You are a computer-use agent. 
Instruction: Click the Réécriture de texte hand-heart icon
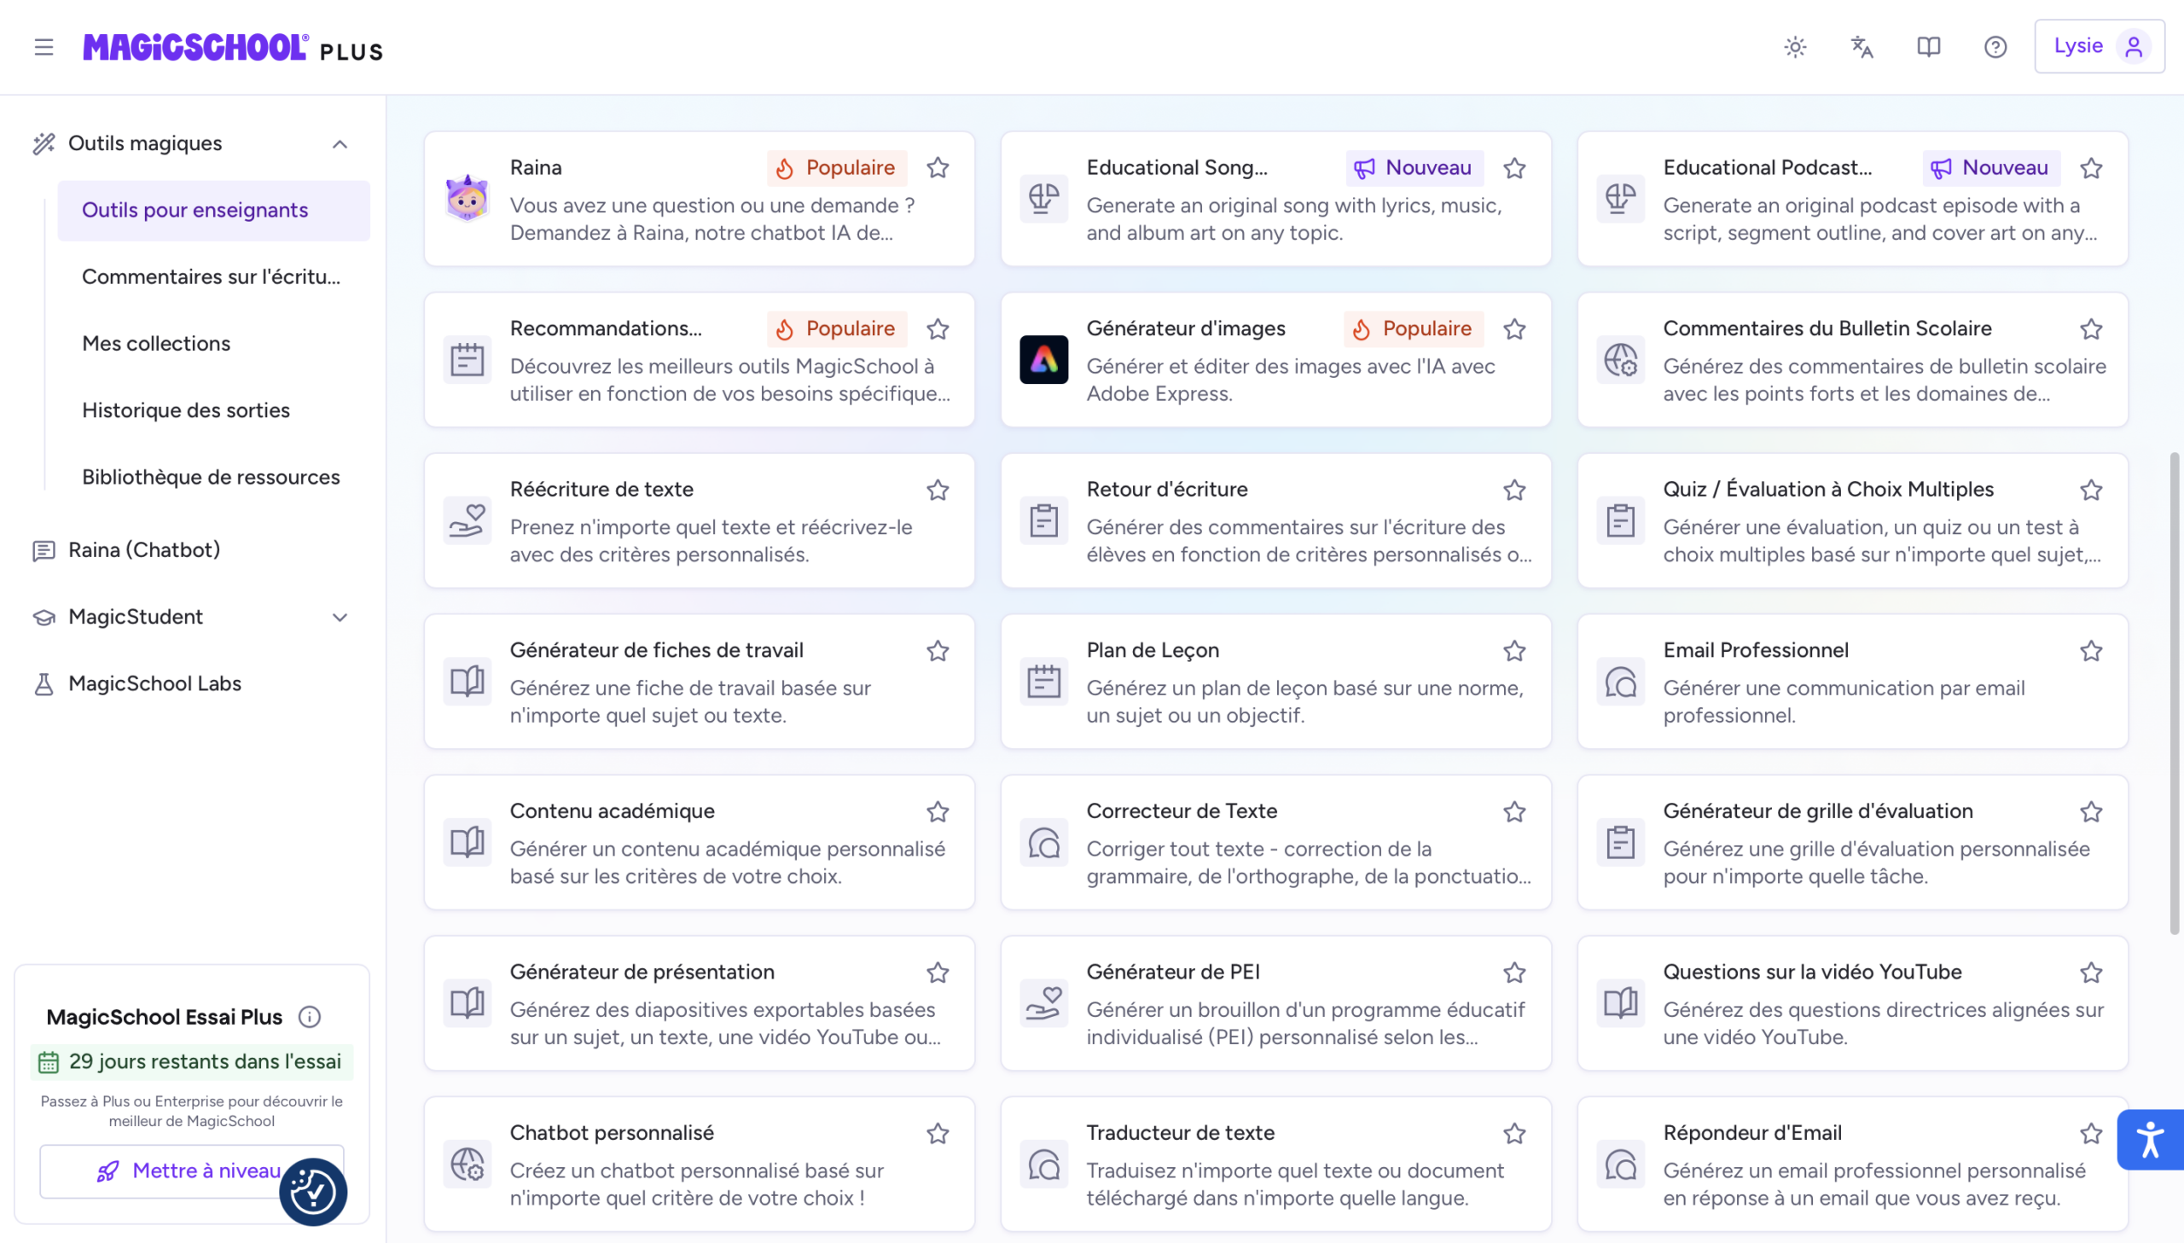pyautogui.click(x=467, y=520)
